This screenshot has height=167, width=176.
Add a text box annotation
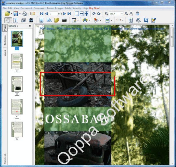(41, 20)
